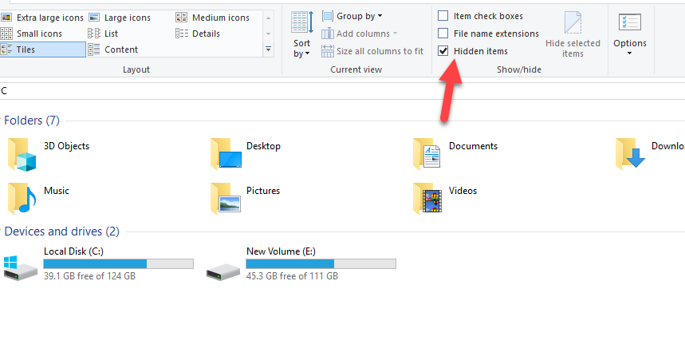Open the Music folder icon
Image resolution: width=685 pixels, height=364 pixels.
pyautogui.click(x=22, y=198)
